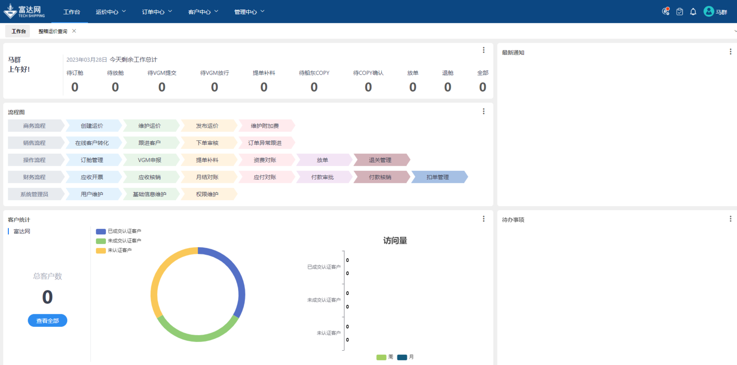Switch to the 工作台 page tab
The height and width of the screenshot is (365, 737).
(18, 31)
